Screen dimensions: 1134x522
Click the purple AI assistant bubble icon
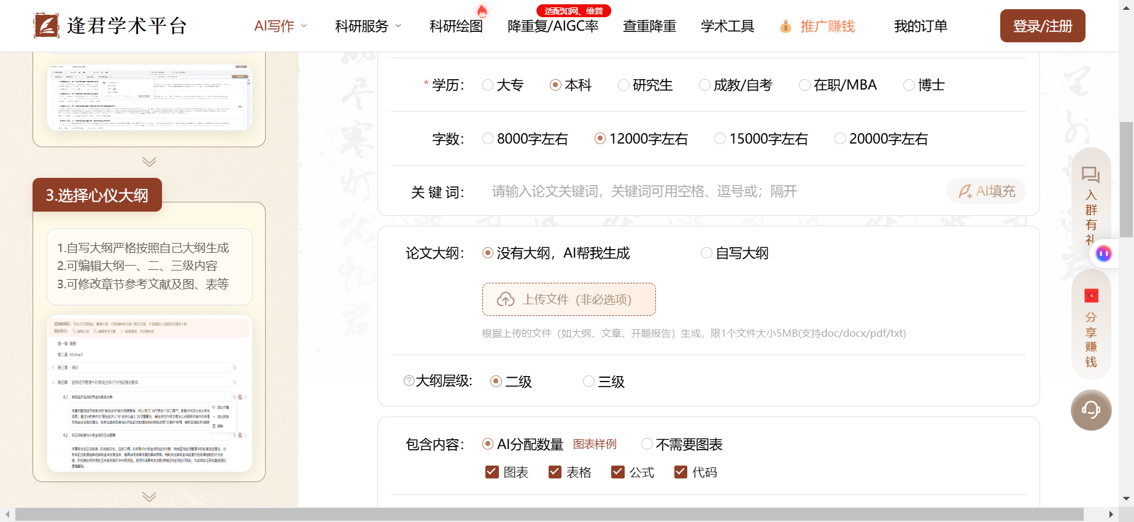coord(1104,253)
